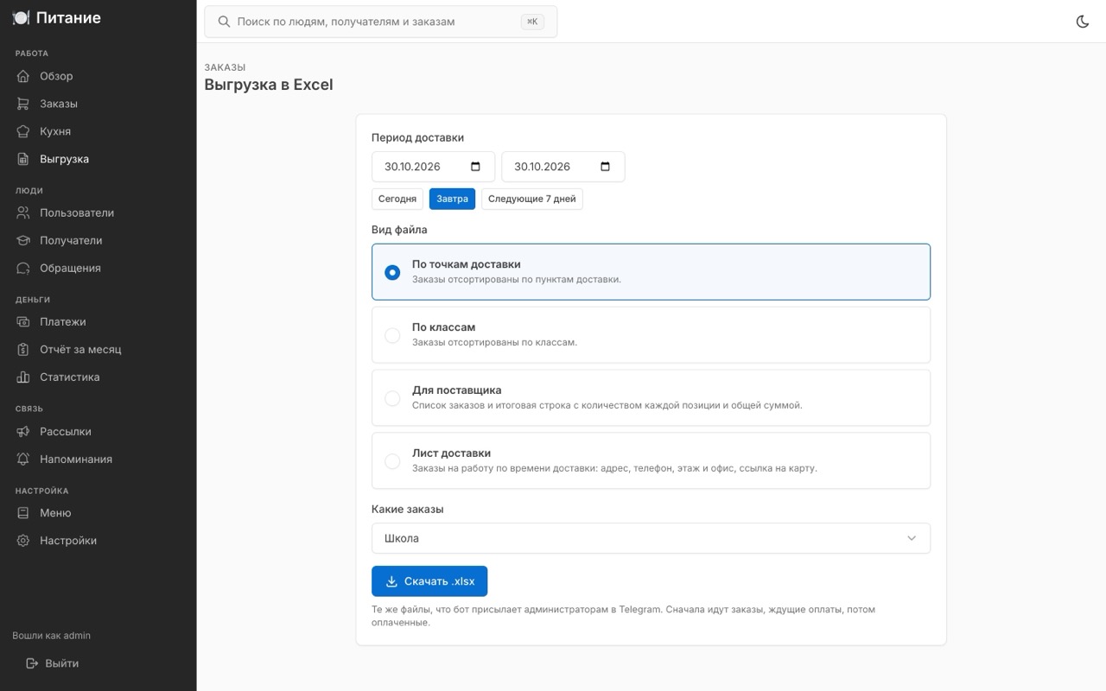Click the magnifier icon in search bar
The image size is (1106, 691).
tap(224, 22)
